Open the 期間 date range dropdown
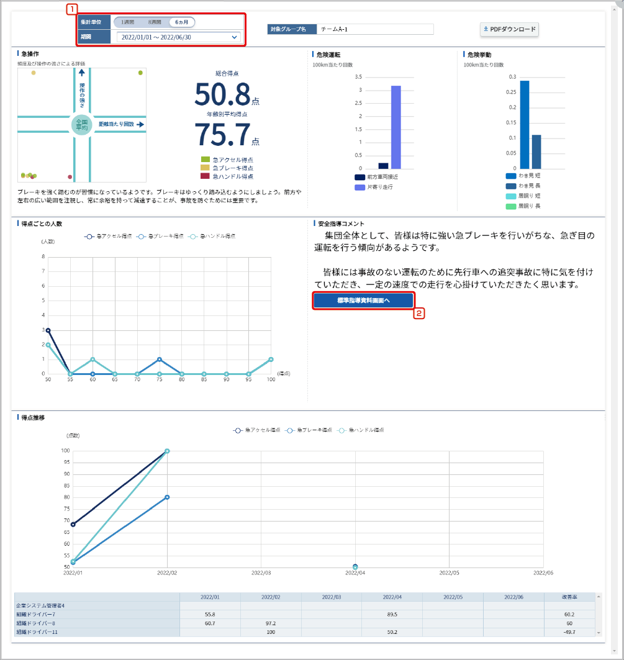 pyautogui.click(x=179, y=37)
